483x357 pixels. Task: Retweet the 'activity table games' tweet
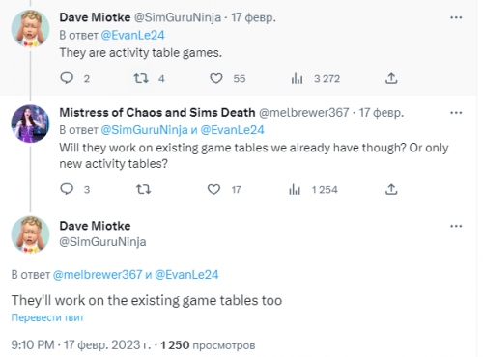point(141,78)
